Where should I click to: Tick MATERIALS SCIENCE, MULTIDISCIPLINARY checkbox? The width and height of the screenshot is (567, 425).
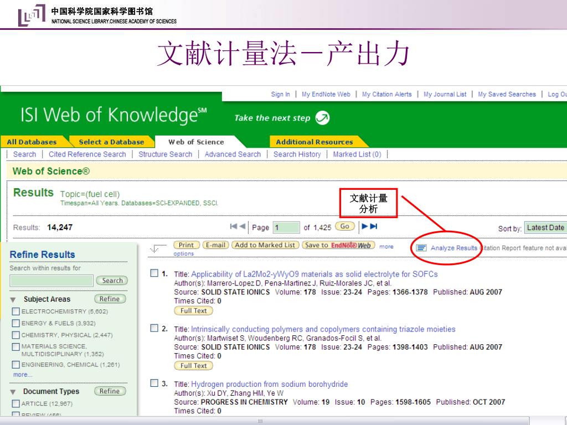16,346
